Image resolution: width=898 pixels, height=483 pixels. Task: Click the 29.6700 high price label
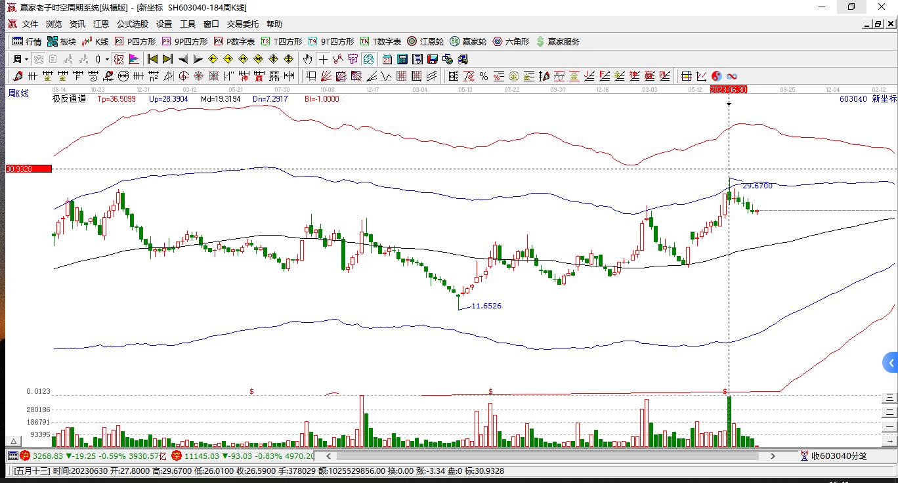[x=758, y=186]
